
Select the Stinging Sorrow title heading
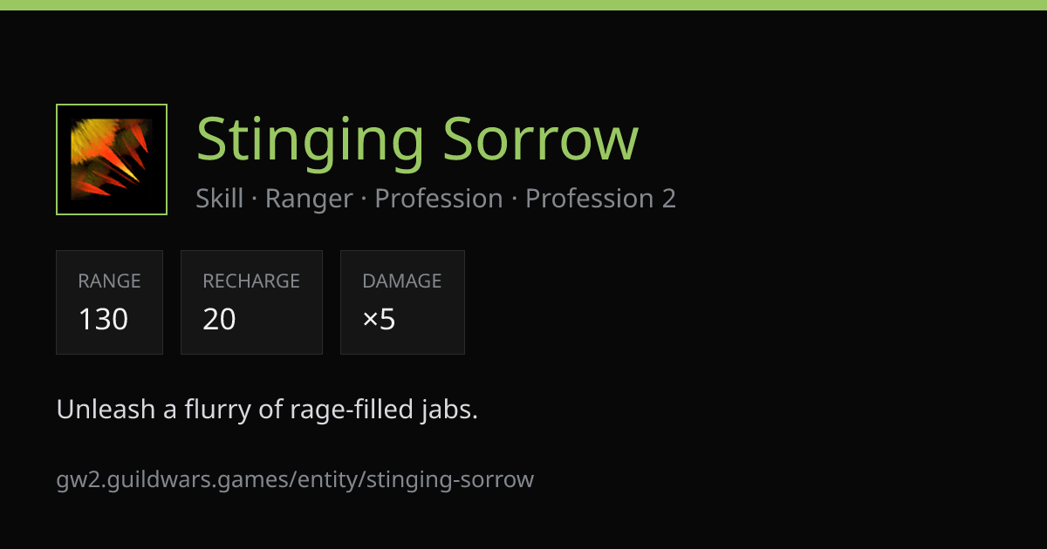point(417,139)
